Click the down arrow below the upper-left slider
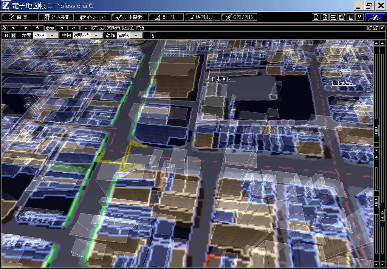 [x=376, y=150]
